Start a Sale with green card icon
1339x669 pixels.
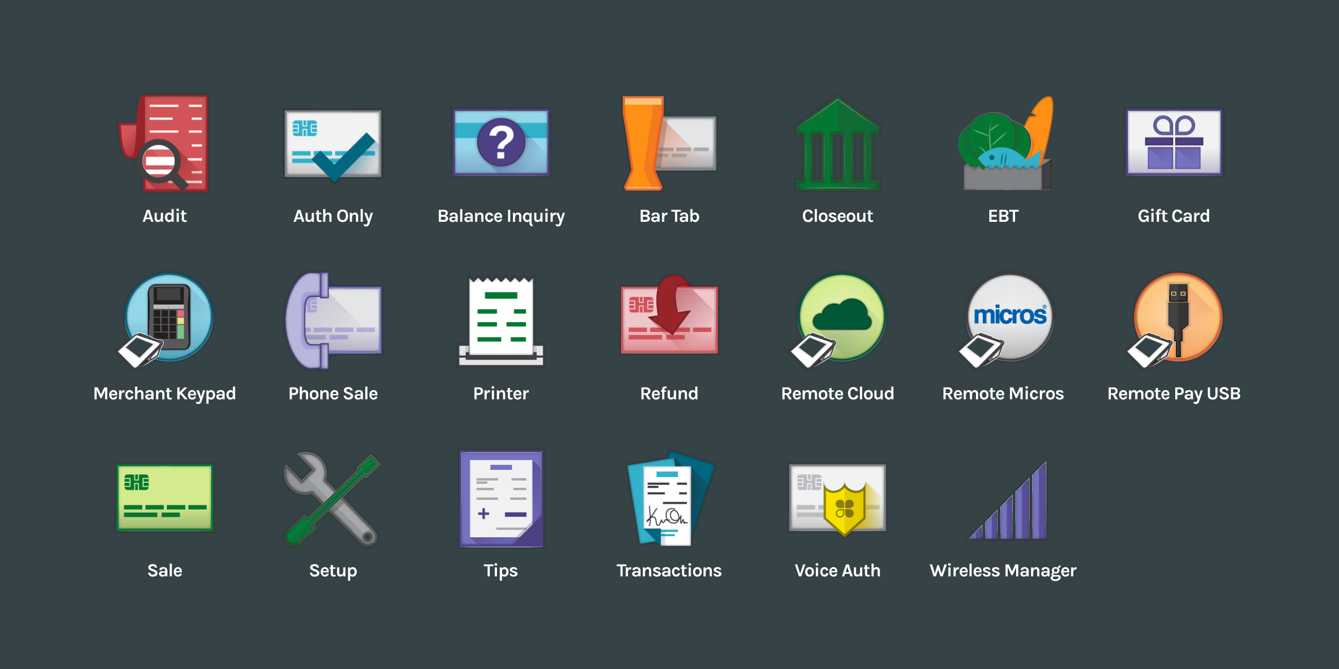click(x=165, y=498)
